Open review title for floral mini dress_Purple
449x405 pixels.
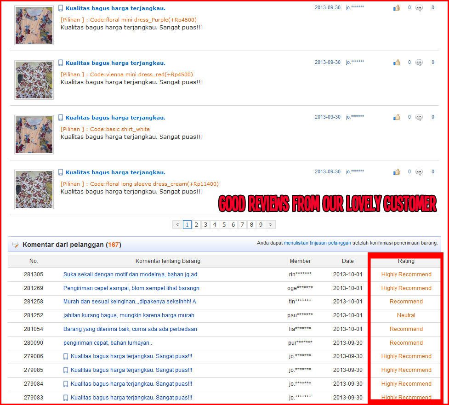[x=116, y=8]
